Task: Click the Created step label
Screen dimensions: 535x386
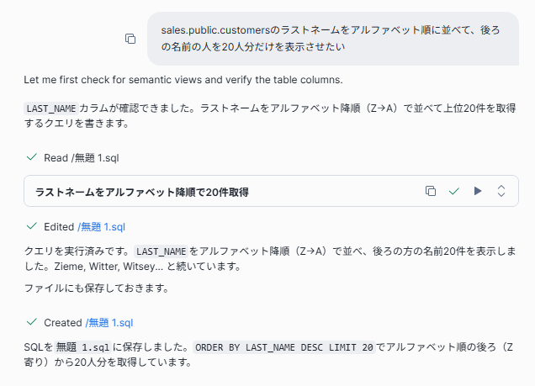Action: (62, 322)
